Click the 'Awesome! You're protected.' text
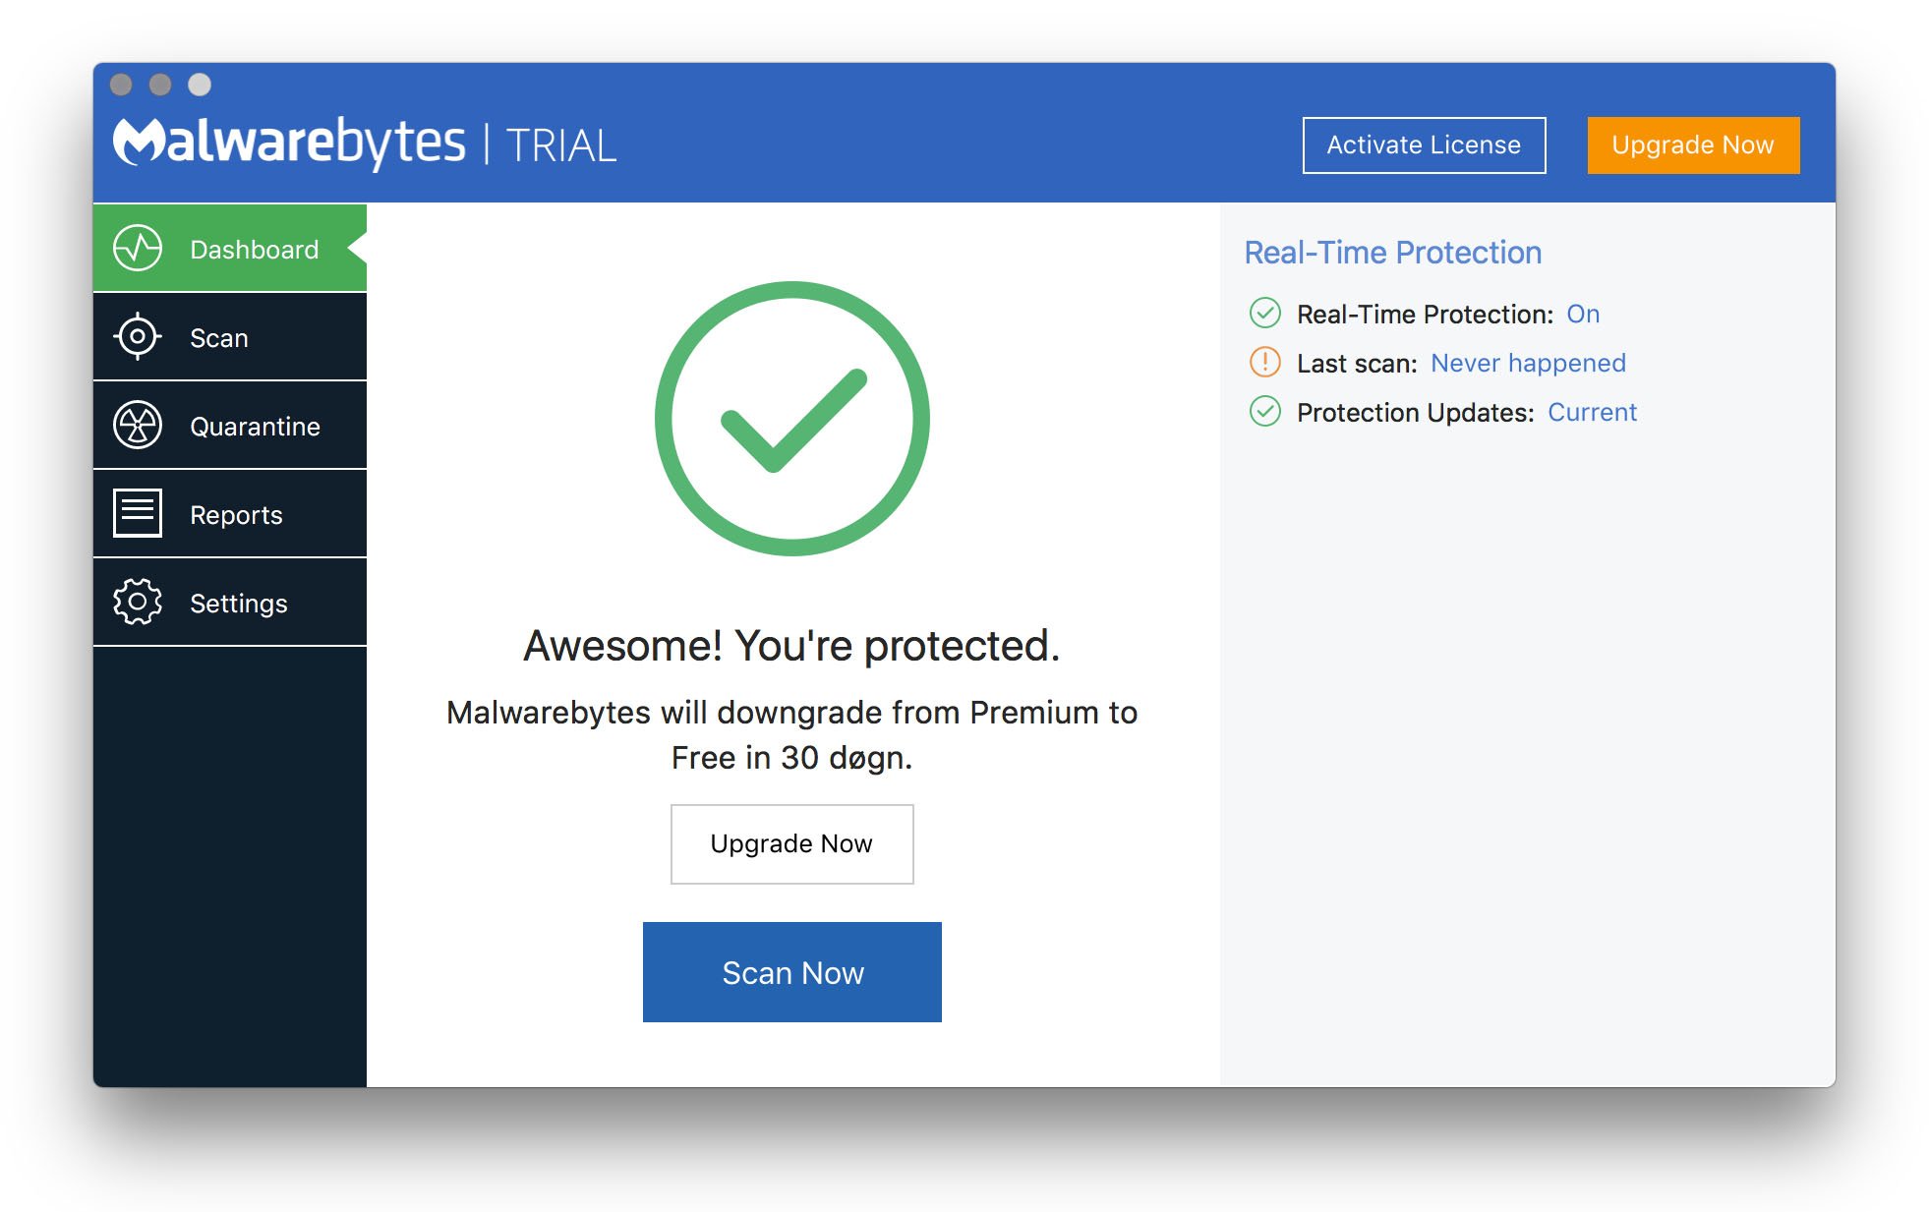Screen dimensions: 1929x1212 (791, 646)
